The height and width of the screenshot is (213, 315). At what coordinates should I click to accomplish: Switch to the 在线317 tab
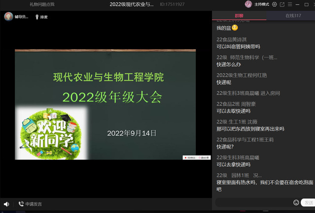pos(293,16)
